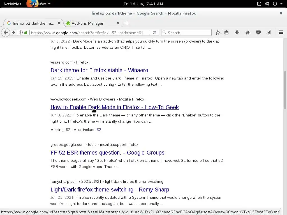Viewport: 287px width, 215px height.
Task: Close the Add-ons Manager tab
Action: click(118, 23)
